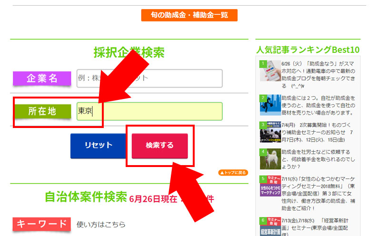Open rank 4 dog photo thumbnail
Image resolution: width=376 pixels, height=236 pixels.
tap(270, 159)
